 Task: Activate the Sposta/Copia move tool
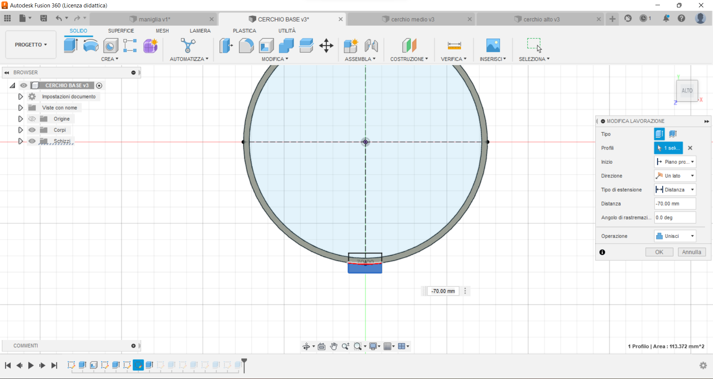point(326,45)
